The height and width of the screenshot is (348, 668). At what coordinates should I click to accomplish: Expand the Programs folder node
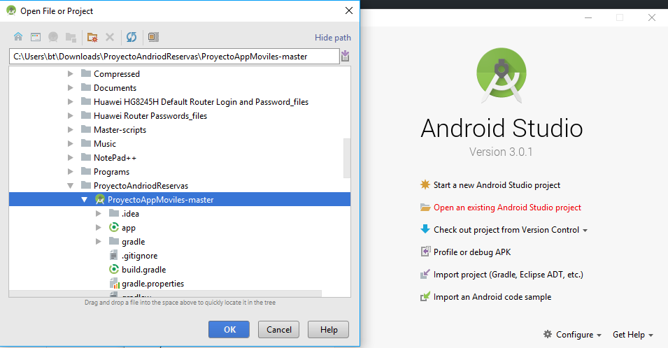(x=70, y=172)
